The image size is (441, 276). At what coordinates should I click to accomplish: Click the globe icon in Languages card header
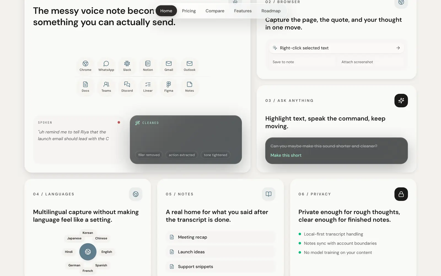(136, 194)
